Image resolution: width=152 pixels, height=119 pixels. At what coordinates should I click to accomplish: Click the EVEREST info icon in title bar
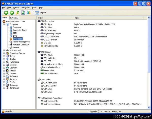point(3,4)
